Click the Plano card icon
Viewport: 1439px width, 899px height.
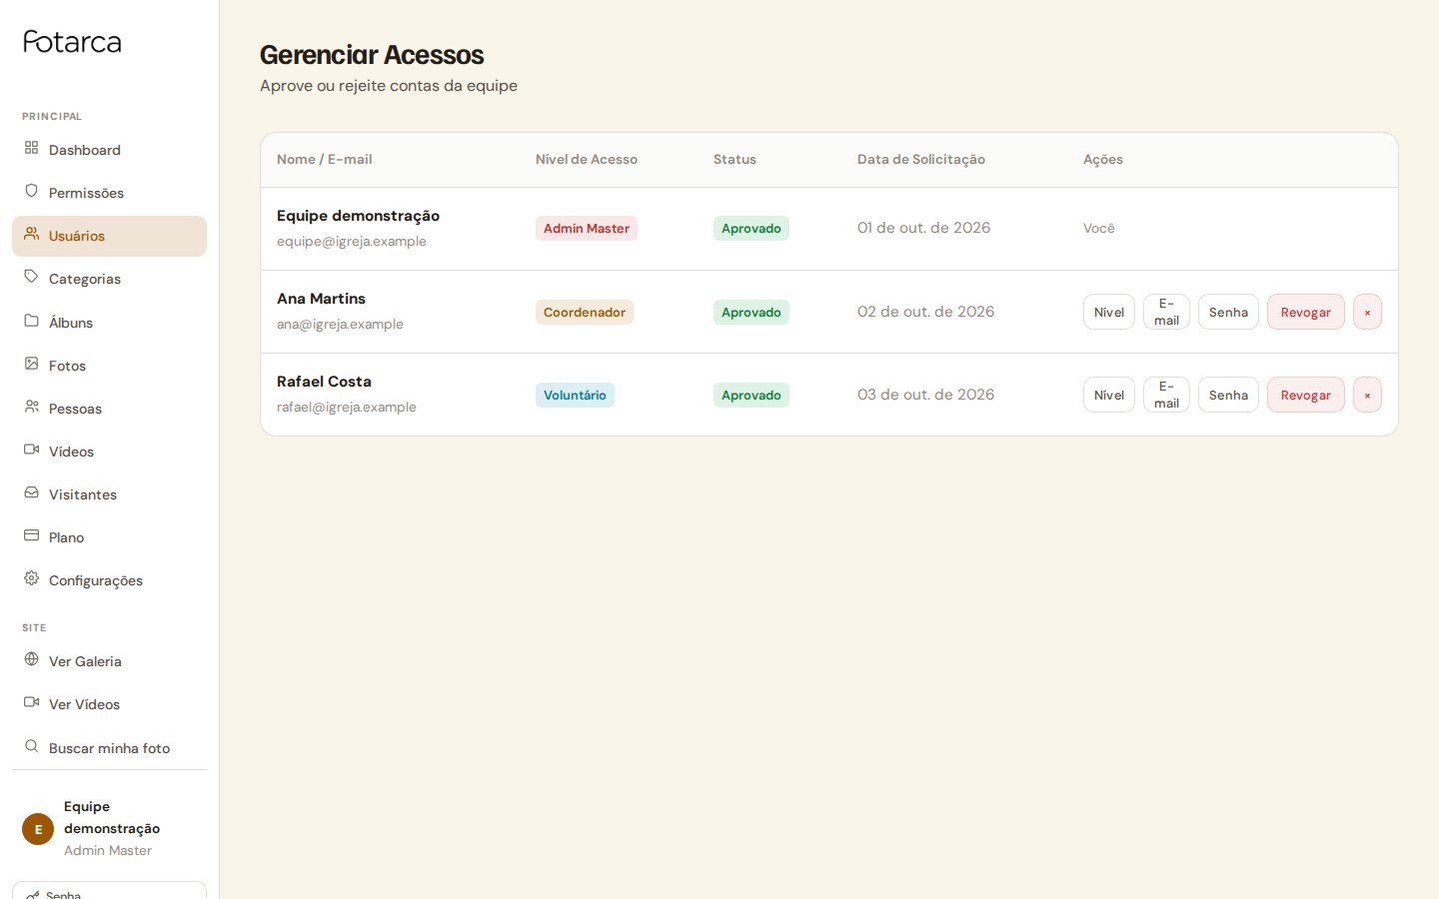pyautogui.click(x=31, y=535)
